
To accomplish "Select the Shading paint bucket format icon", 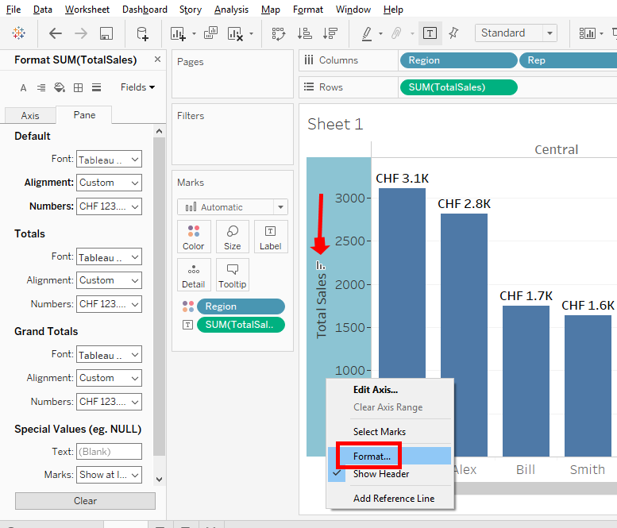I will (60, 87).
